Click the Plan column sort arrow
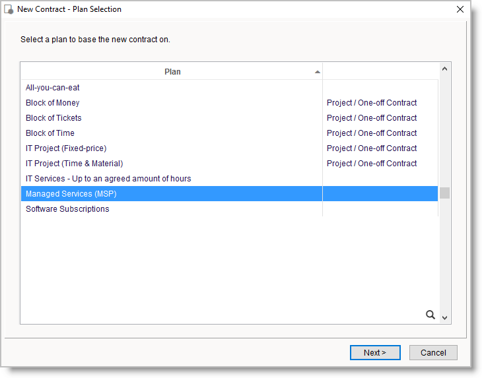 tap(318, 72)
